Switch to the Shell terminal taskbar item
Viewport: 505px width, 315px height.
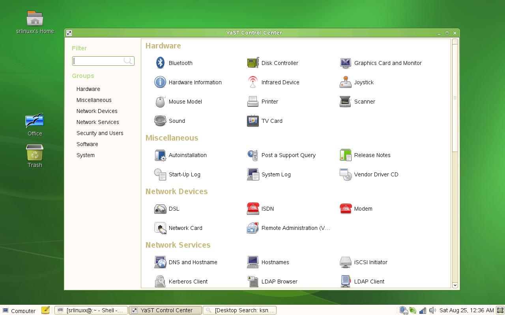pyautogui.click(x=91, y=310)
